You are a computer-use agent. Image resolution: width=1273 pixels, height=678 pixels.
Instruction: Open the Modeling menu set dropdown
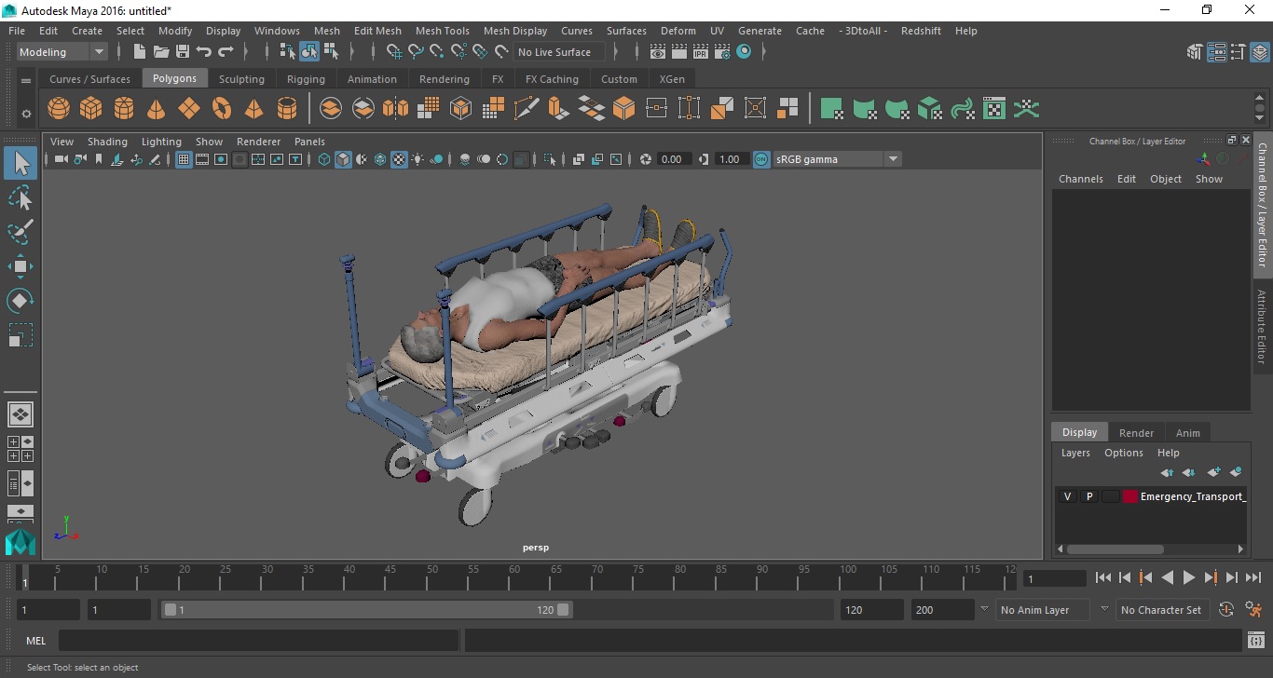pyautogui.click(x=62, y=52)
